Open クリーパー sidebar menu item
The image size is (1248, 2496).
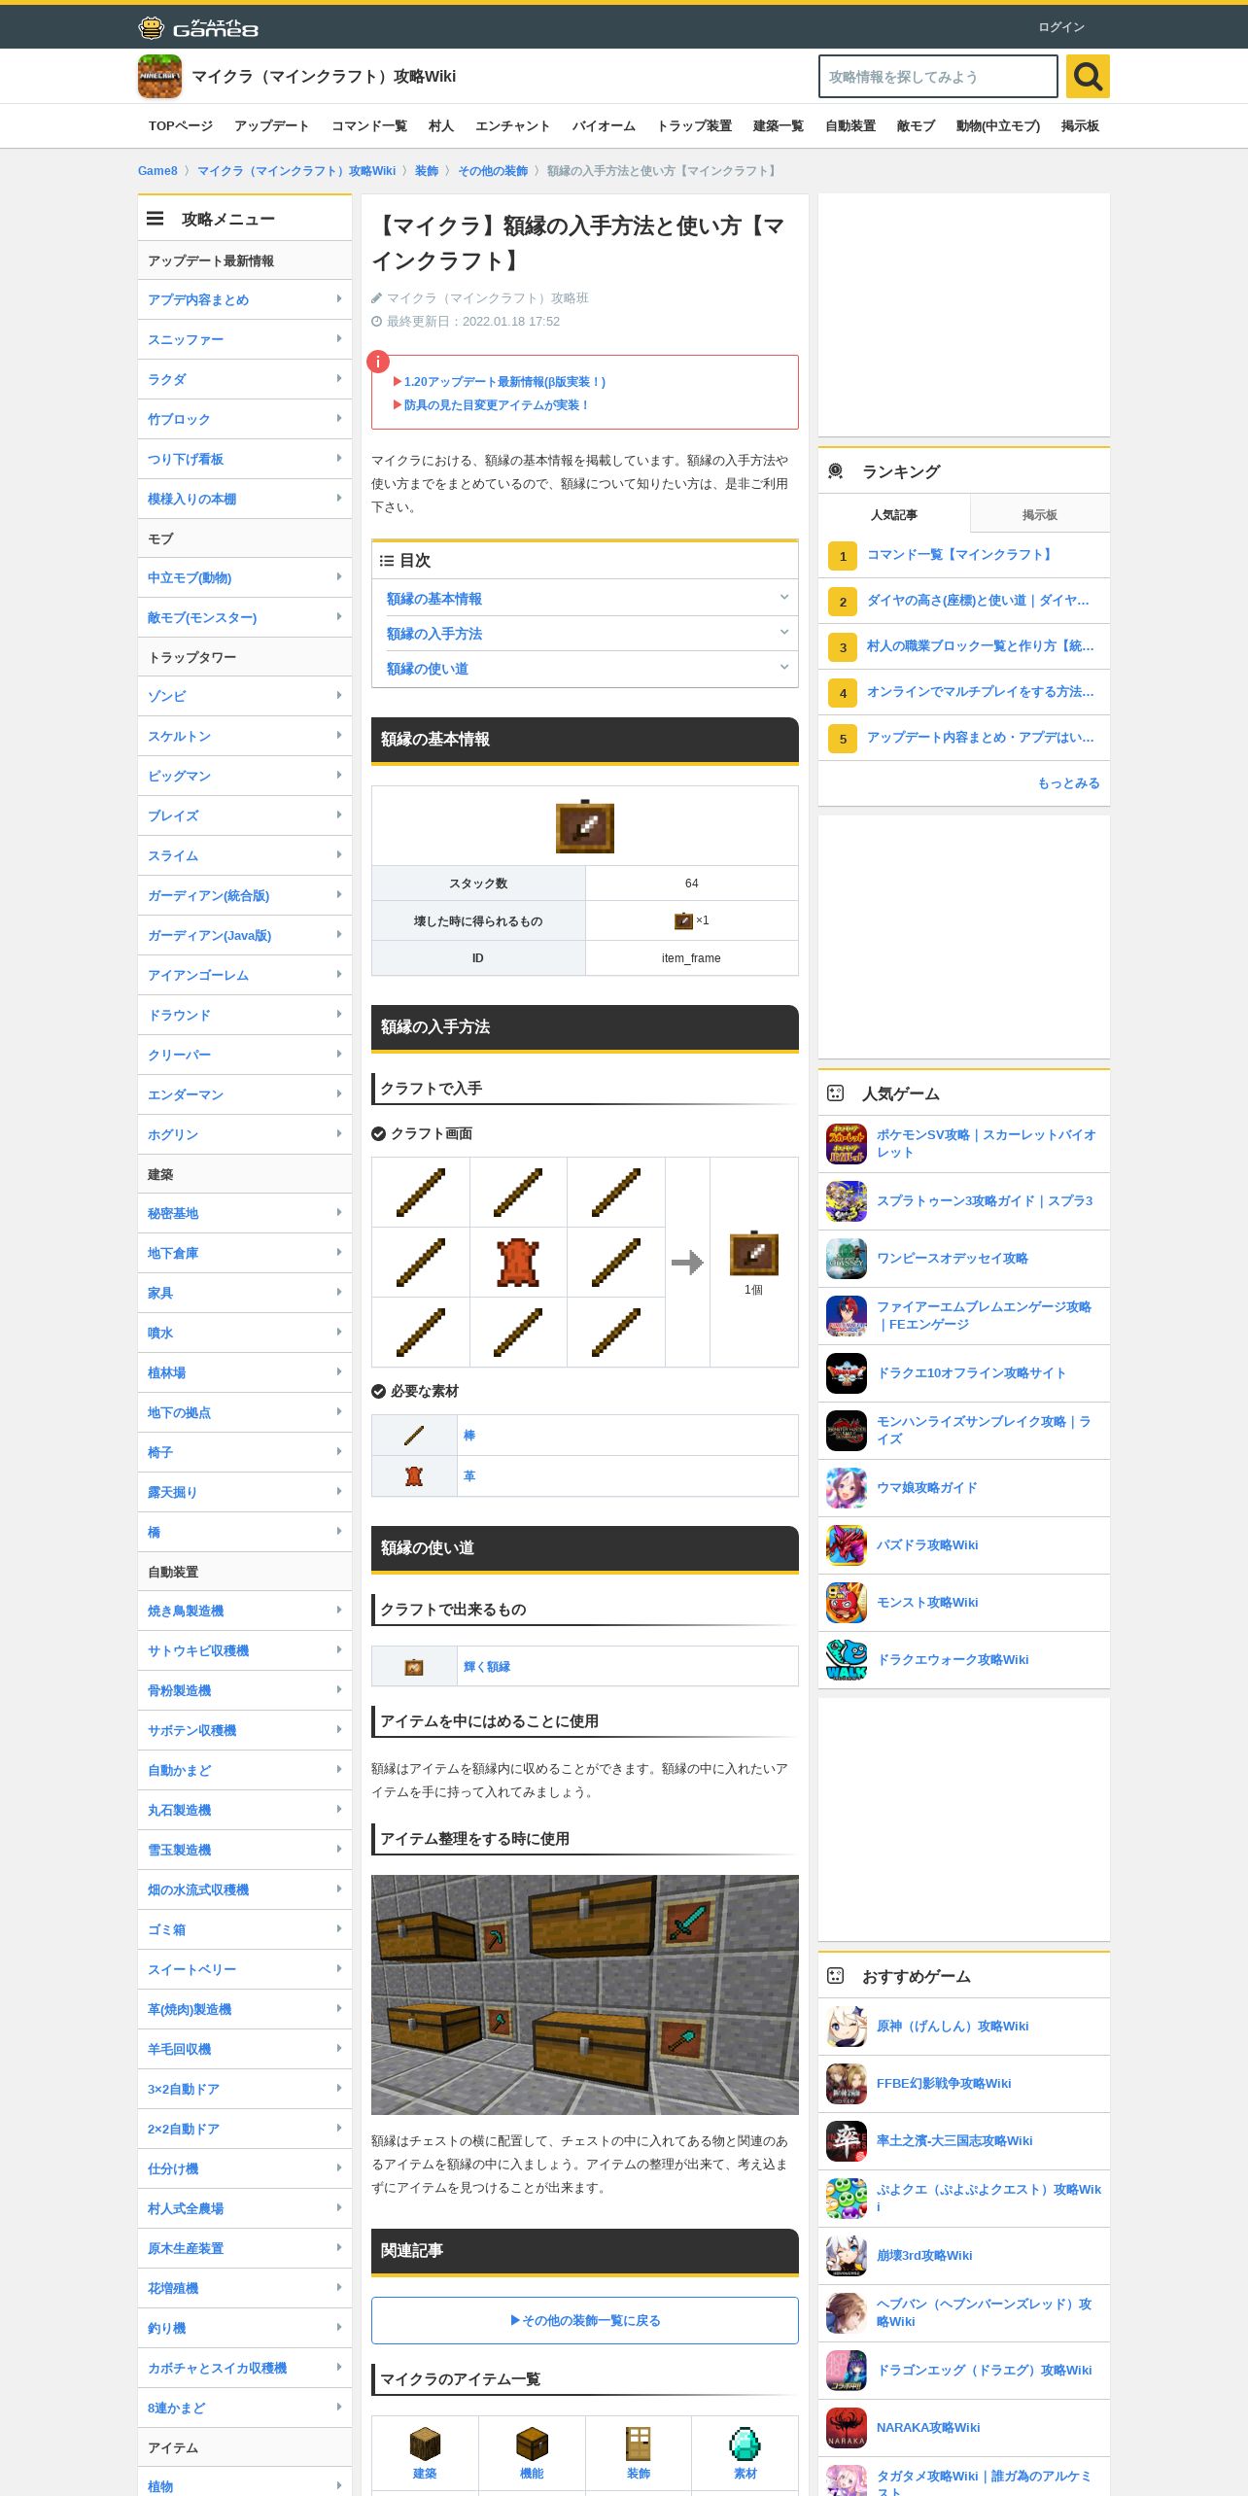point(245,1055)
